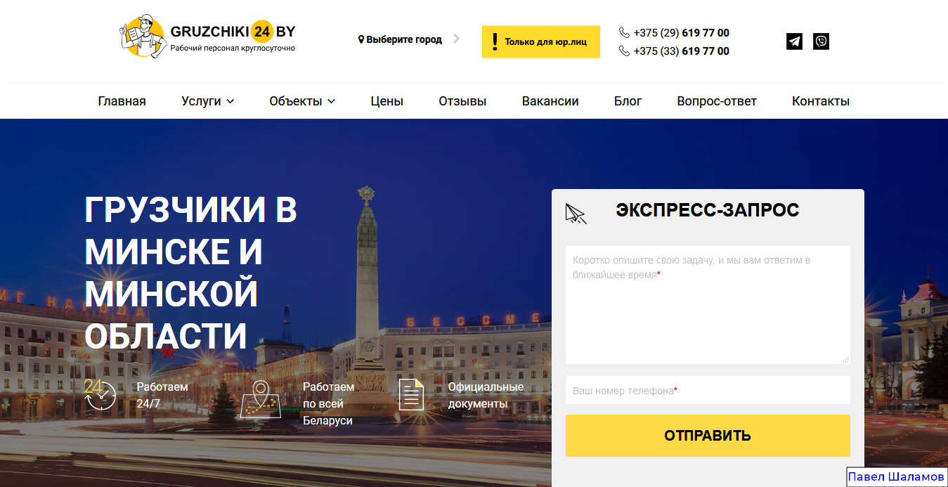Call the +375 (33) 619 77 00 number
This screenshot has height=487, width=948.
coord(681,51)
